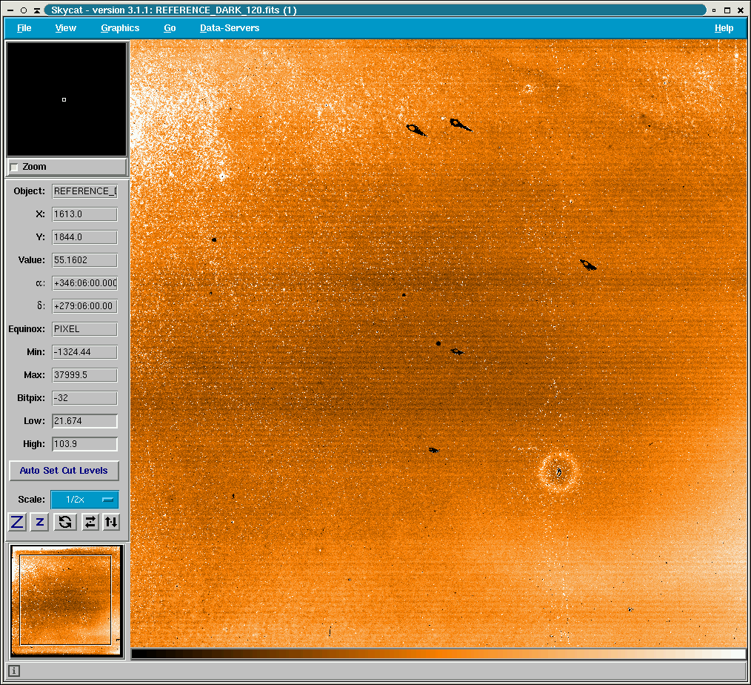Open the File menu
Image resolution: width=751 pixels, height=685 pixels.
click(24, 28)
